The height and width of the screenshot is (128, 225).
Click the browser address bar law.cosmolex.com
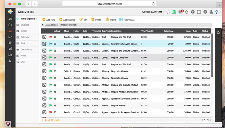tap(109, 4)
